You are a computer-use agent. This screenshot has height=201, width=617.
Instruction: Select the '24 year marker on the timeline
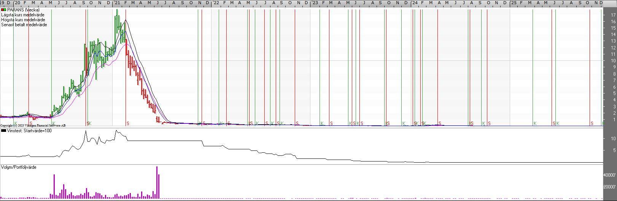[414, 3]
